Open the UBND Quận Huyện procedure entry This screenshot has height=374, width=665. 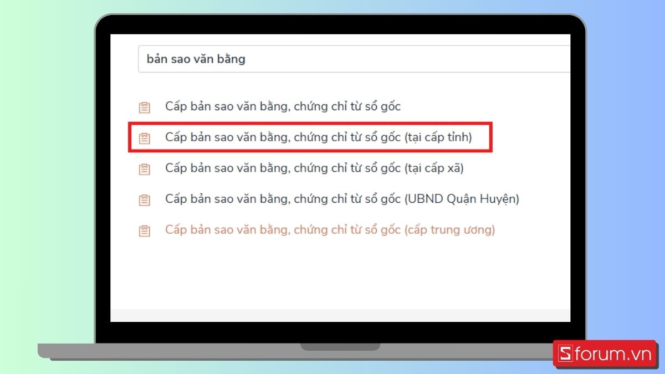(342, 198)
